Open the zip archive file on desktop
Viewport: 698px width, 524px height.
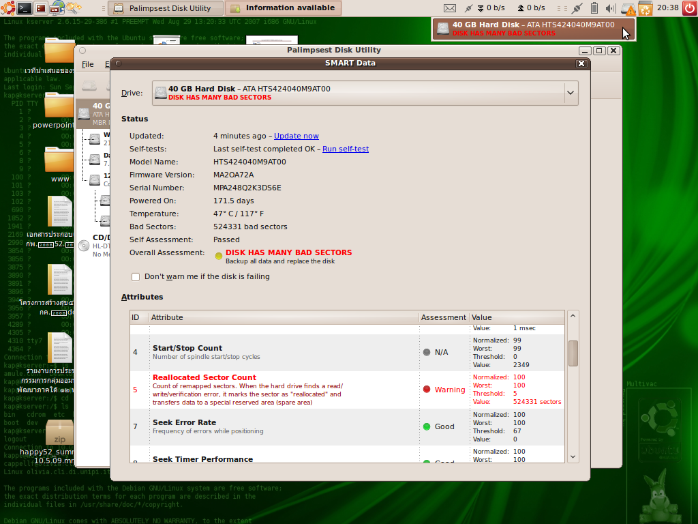pyautogui.click(x=59, y=433)
